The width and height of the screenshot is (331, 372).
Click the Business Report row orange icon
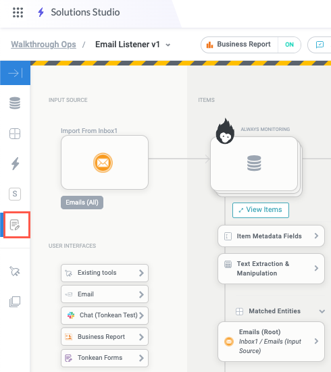pyautogui.click(x=69, y=337)
